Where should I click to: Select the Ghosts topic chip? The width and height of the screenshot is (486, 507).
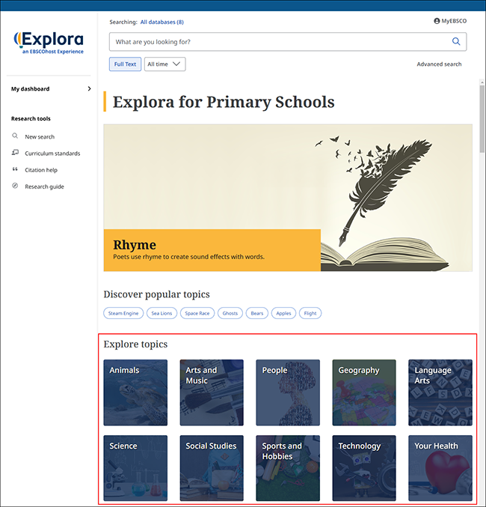230,313
